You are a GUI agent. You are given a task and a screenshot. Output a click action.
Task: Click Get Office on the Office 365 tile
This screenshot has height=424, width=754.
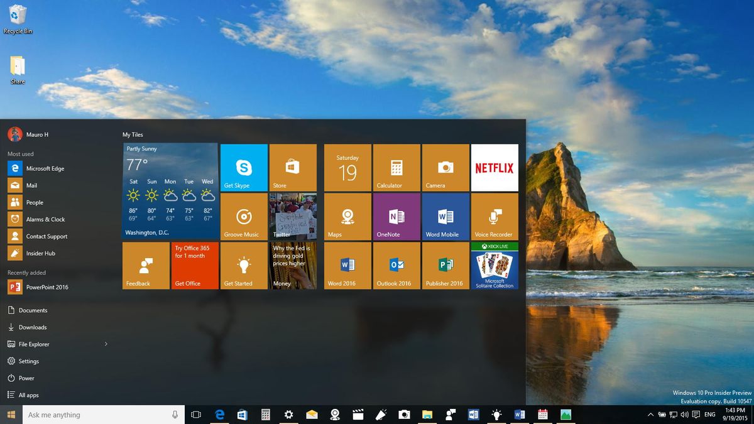(x=194, y=265)
